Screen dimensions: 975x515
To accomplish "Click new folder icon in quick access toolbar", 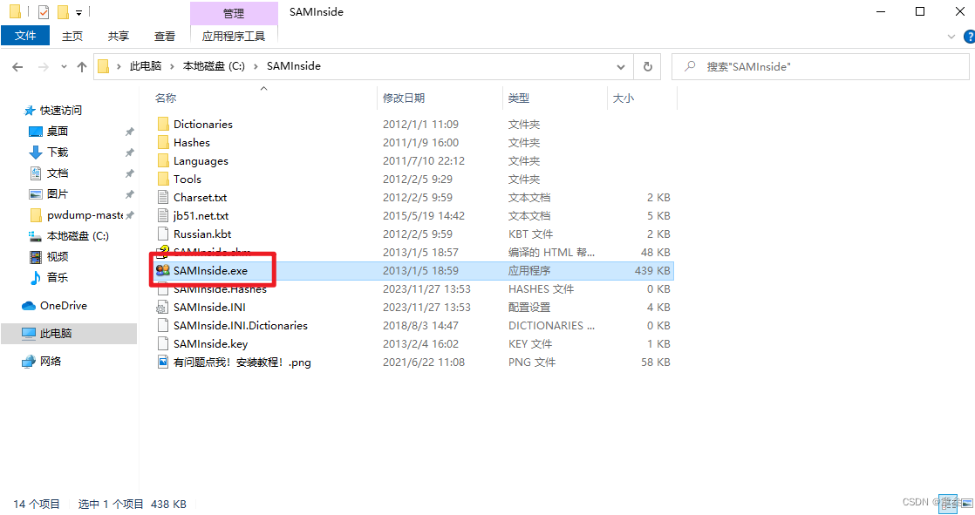I will point(63,12).
